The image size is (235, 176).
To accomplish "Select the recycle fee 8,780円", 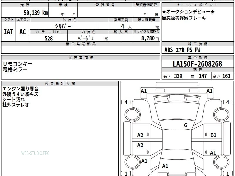I will [150, 38].
